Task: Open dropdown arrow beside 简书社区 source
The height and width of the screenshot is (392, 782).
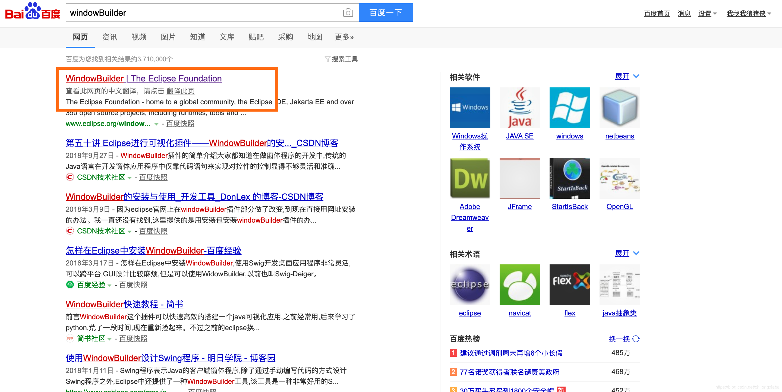Action: (x=110, y=339)
